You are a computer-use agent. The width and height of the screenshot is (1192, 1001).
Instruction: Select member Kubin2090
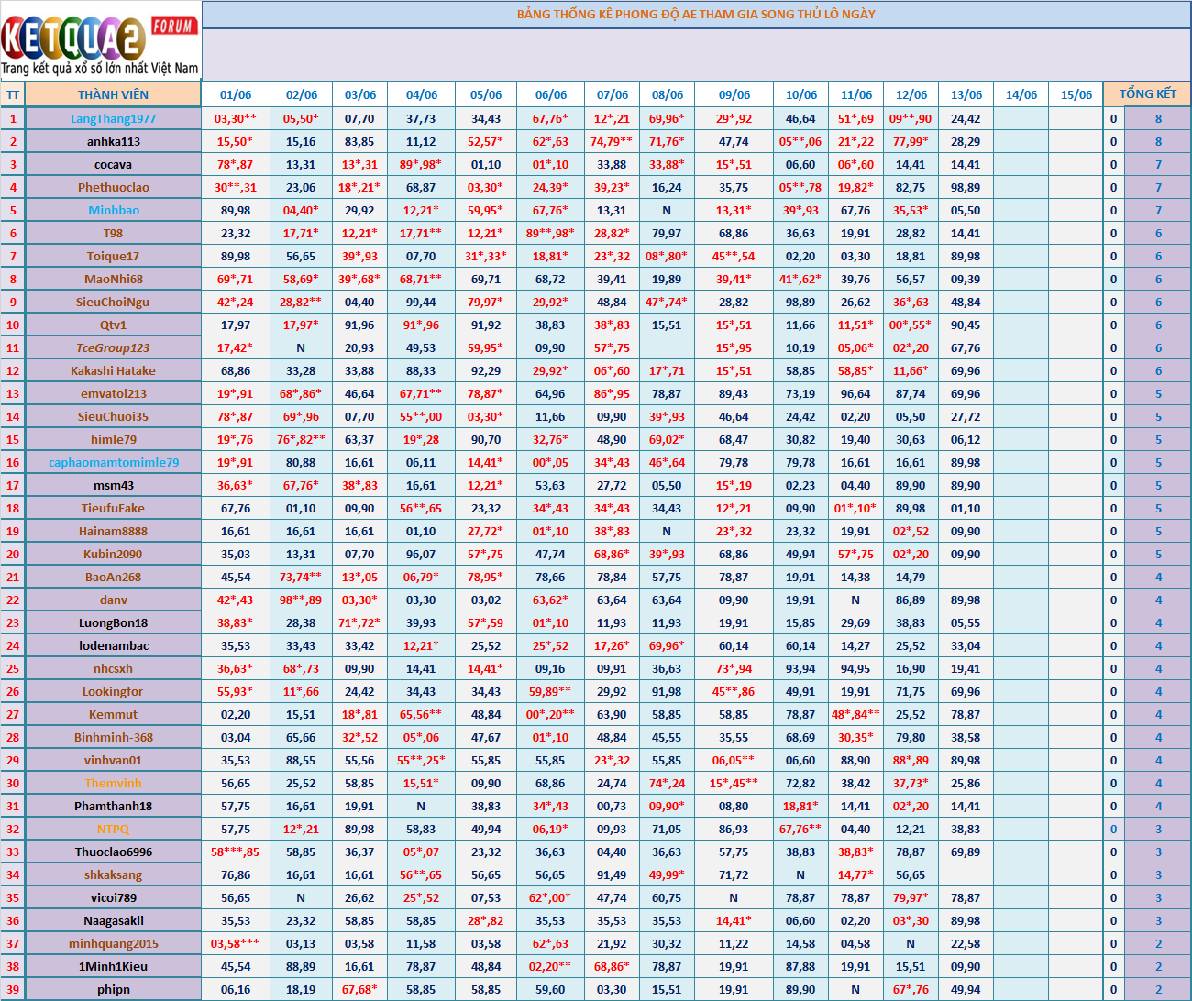click(113, 554)
